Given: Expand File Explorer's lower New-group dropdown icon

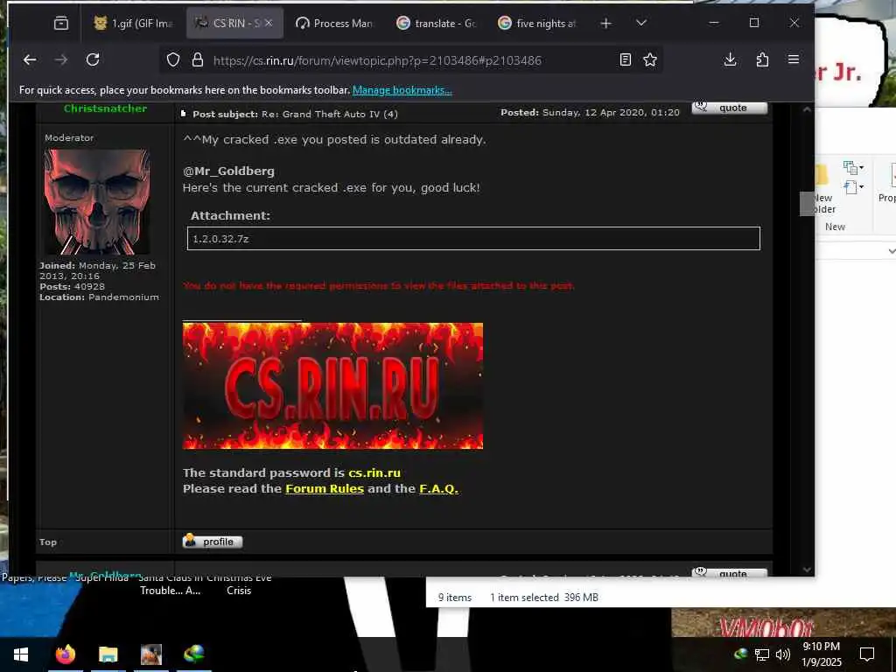Looking at the screenshot, I should [853, 187].
